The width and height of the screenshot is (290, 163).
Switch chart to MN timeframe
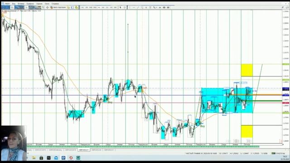pyautogui.click(x=115, y=7)
